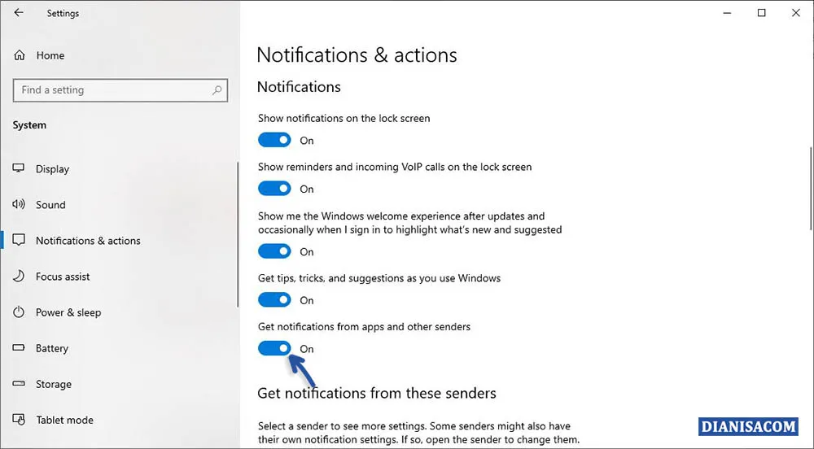
Task: Maximize the Settings window
Action: tap(762, 12)
